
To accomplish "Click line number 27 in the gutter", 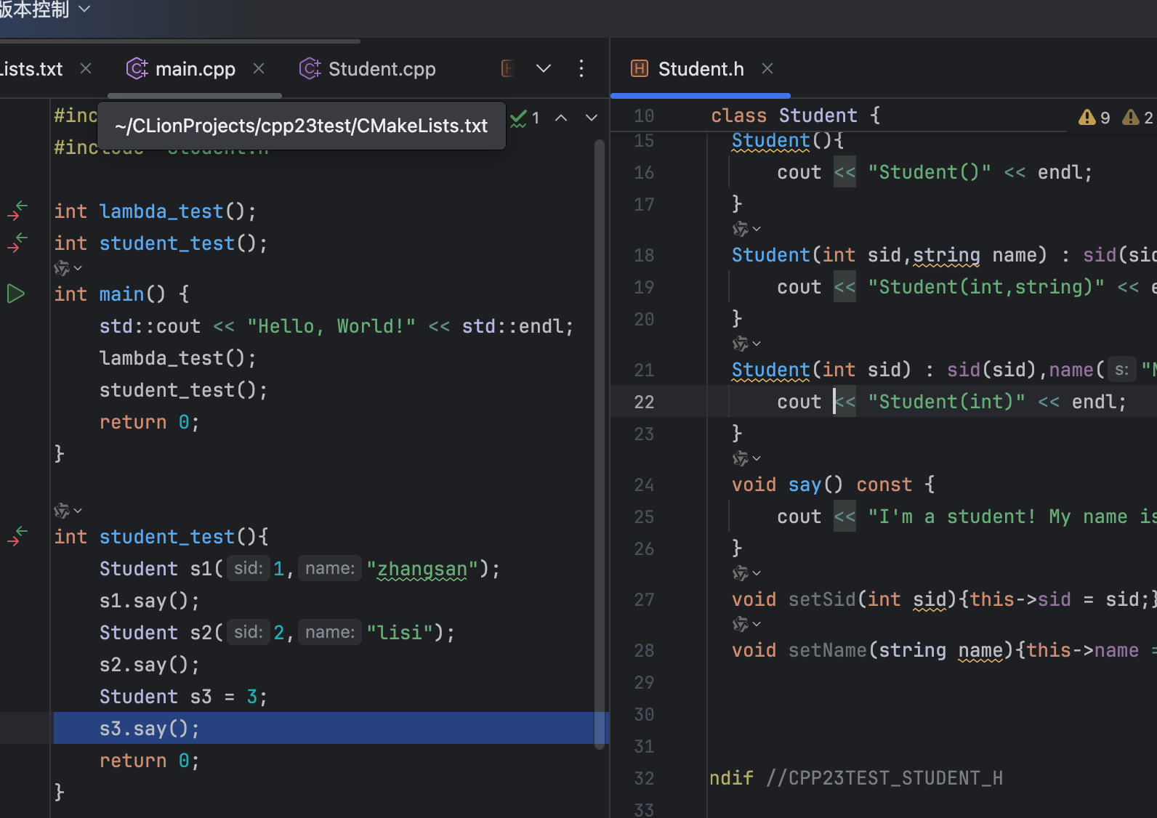I will [644, 599].
